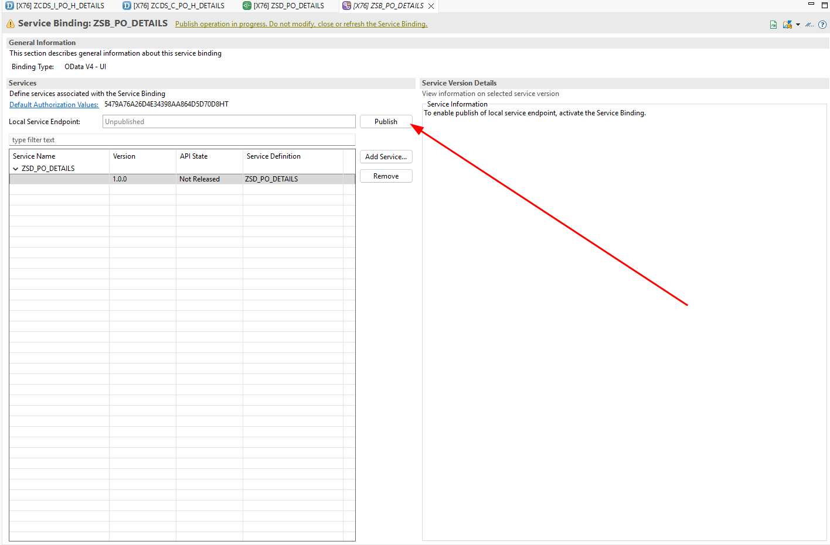Switch to the ZSD_PO_DETAILS tab

[x=284, y=6]
